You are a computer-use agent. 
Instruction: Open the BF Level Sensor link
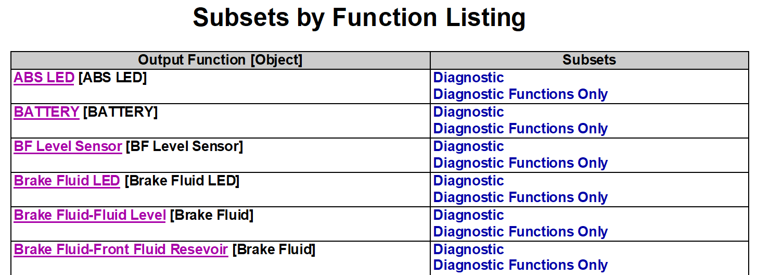point(68,146)
